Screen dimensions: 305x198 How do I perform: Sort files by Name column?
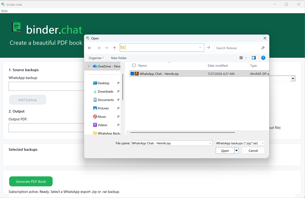(143, 65)
